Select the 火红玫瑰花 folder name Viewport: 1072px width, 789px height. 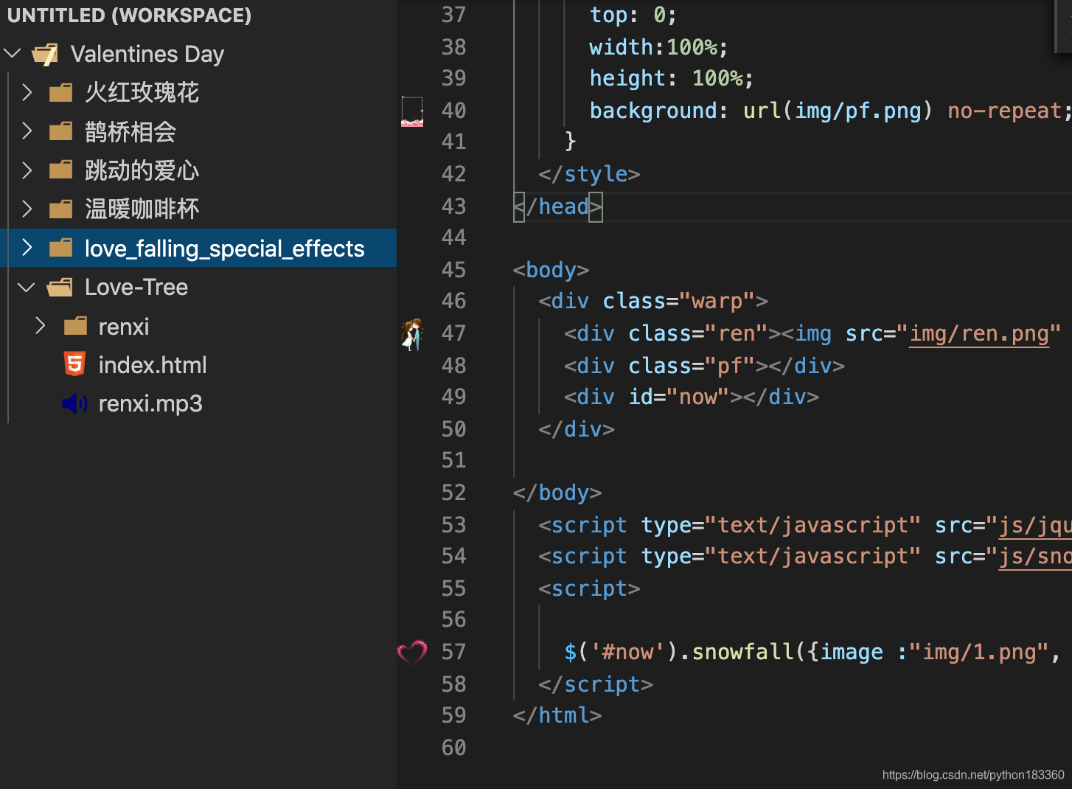tap(142, 92)
